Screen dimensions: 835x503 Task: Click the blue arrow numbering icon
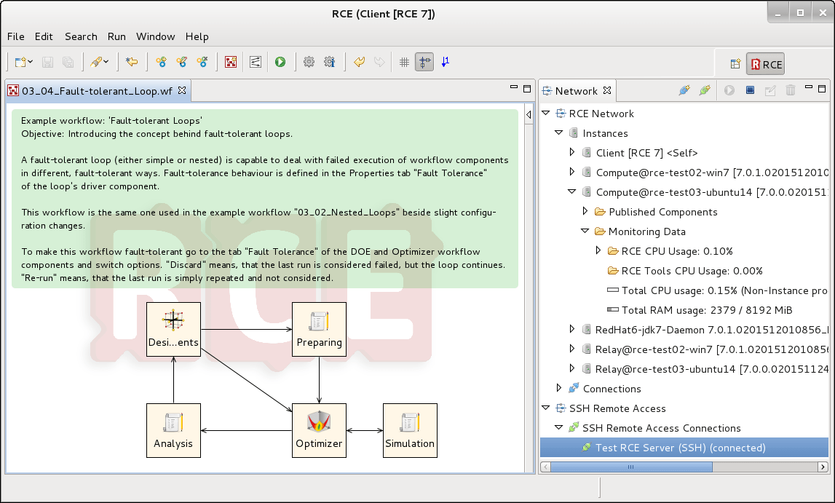[x=446, y=62]
